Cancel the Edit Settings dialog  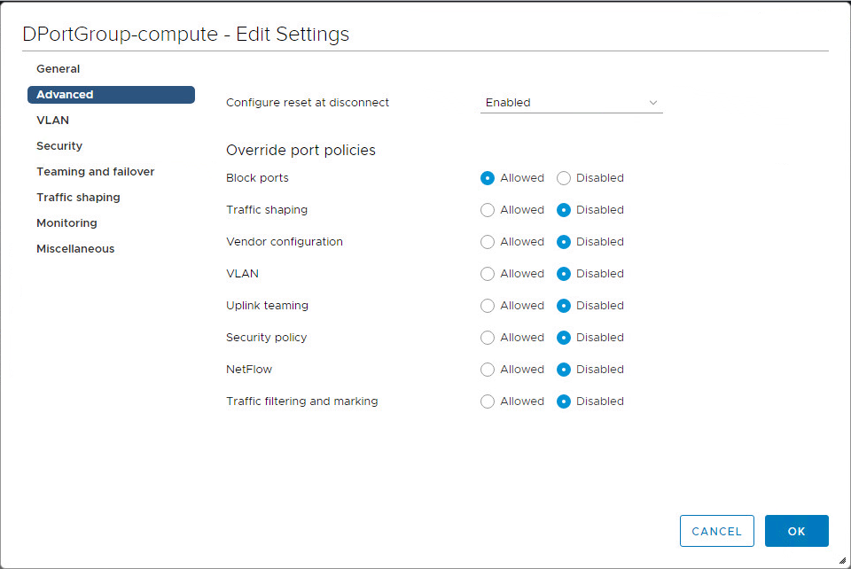tap(716, 531)
